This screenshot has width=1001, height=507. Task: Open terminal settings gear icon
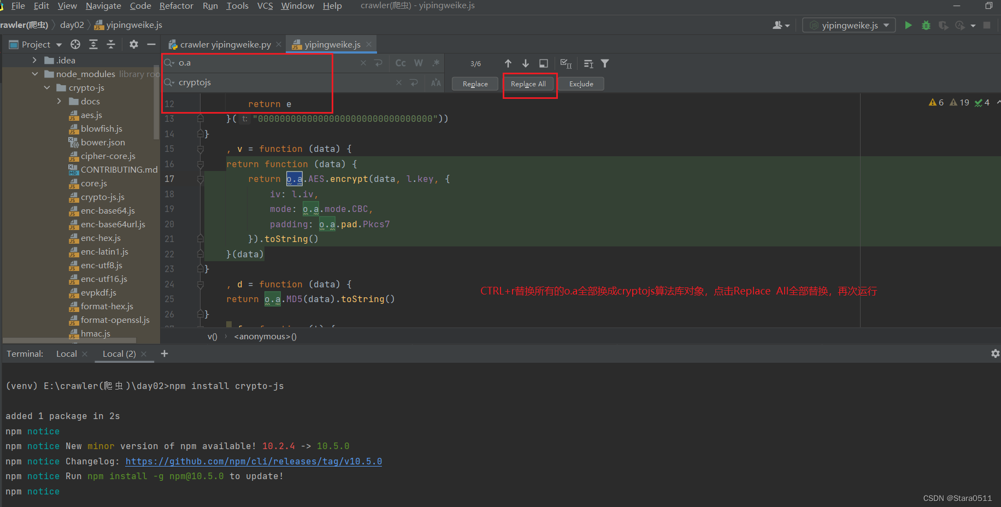(x=995, y=353)
